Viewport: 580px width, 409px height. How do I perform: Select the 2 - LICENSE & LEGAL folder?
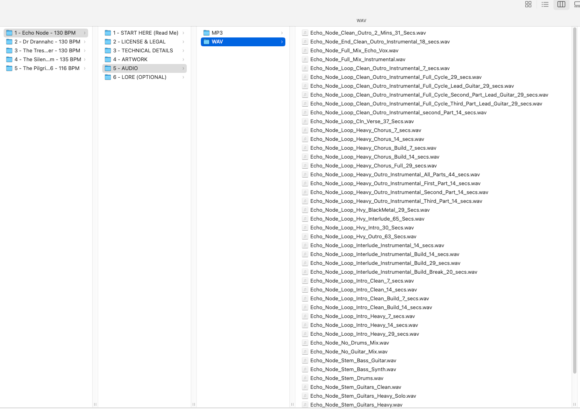[139, 42]
